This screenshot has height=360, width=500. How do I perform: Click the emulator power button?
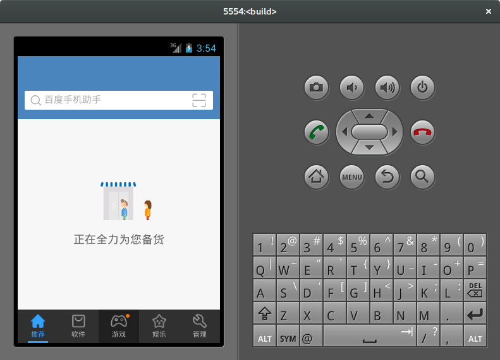tap(422, 88)
